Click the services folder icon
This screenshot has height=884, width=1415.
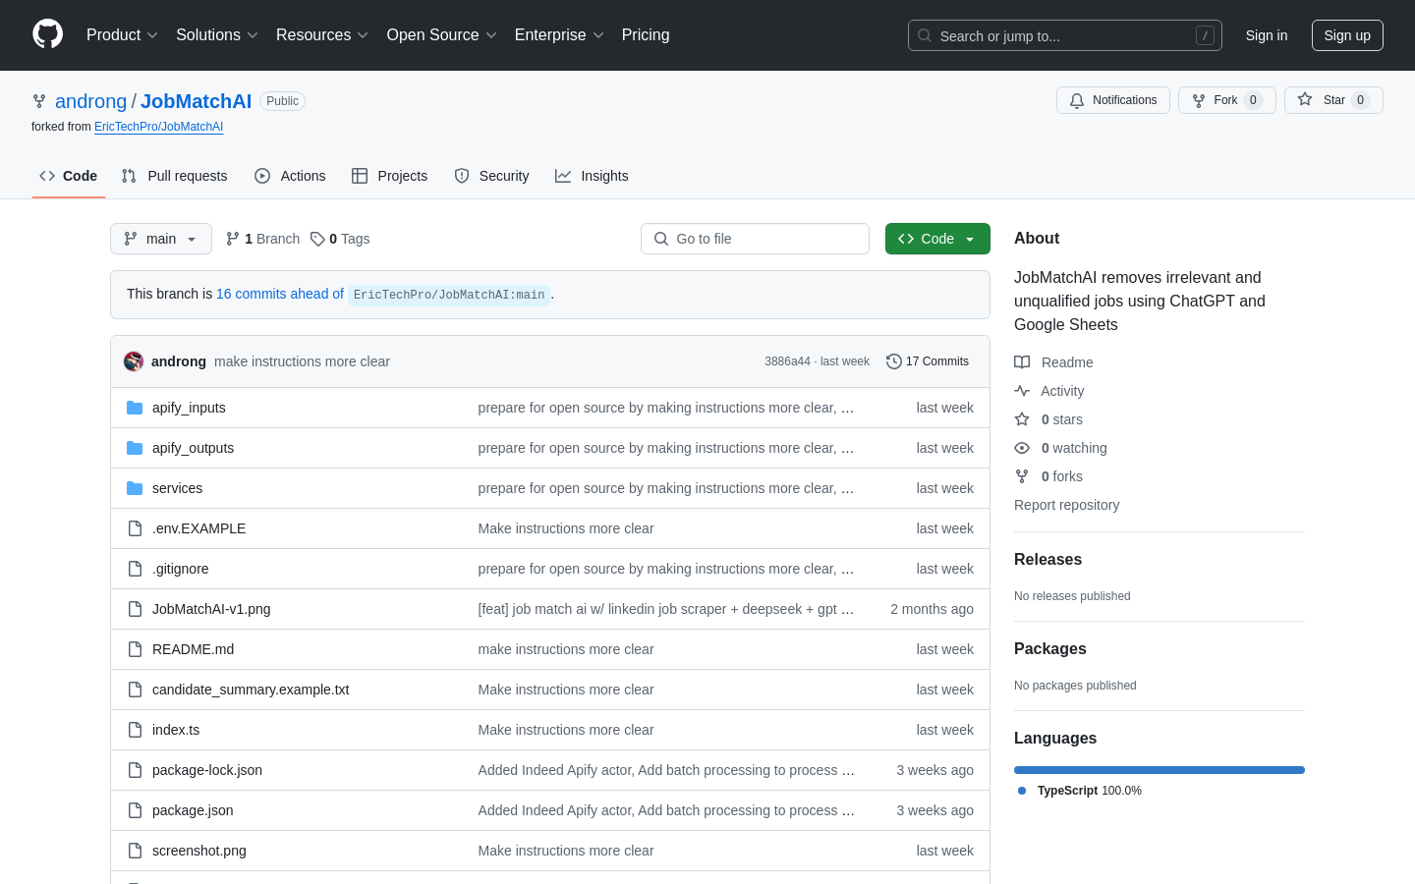coord(135,488)
